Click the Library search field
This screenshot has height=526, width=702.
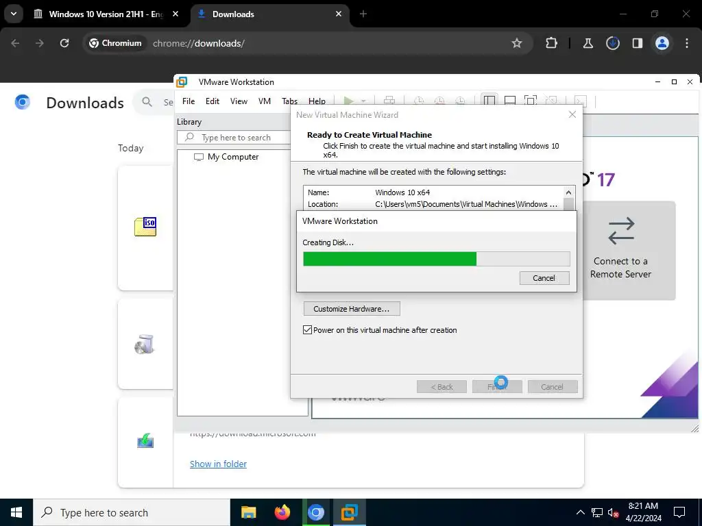234,137
